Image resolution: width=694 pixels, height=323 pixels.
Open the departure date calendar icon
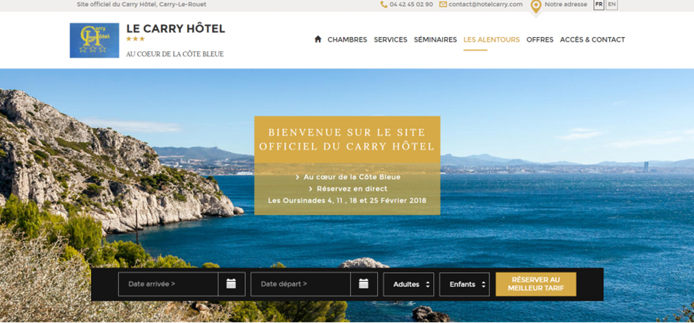(x=363, y=284)
